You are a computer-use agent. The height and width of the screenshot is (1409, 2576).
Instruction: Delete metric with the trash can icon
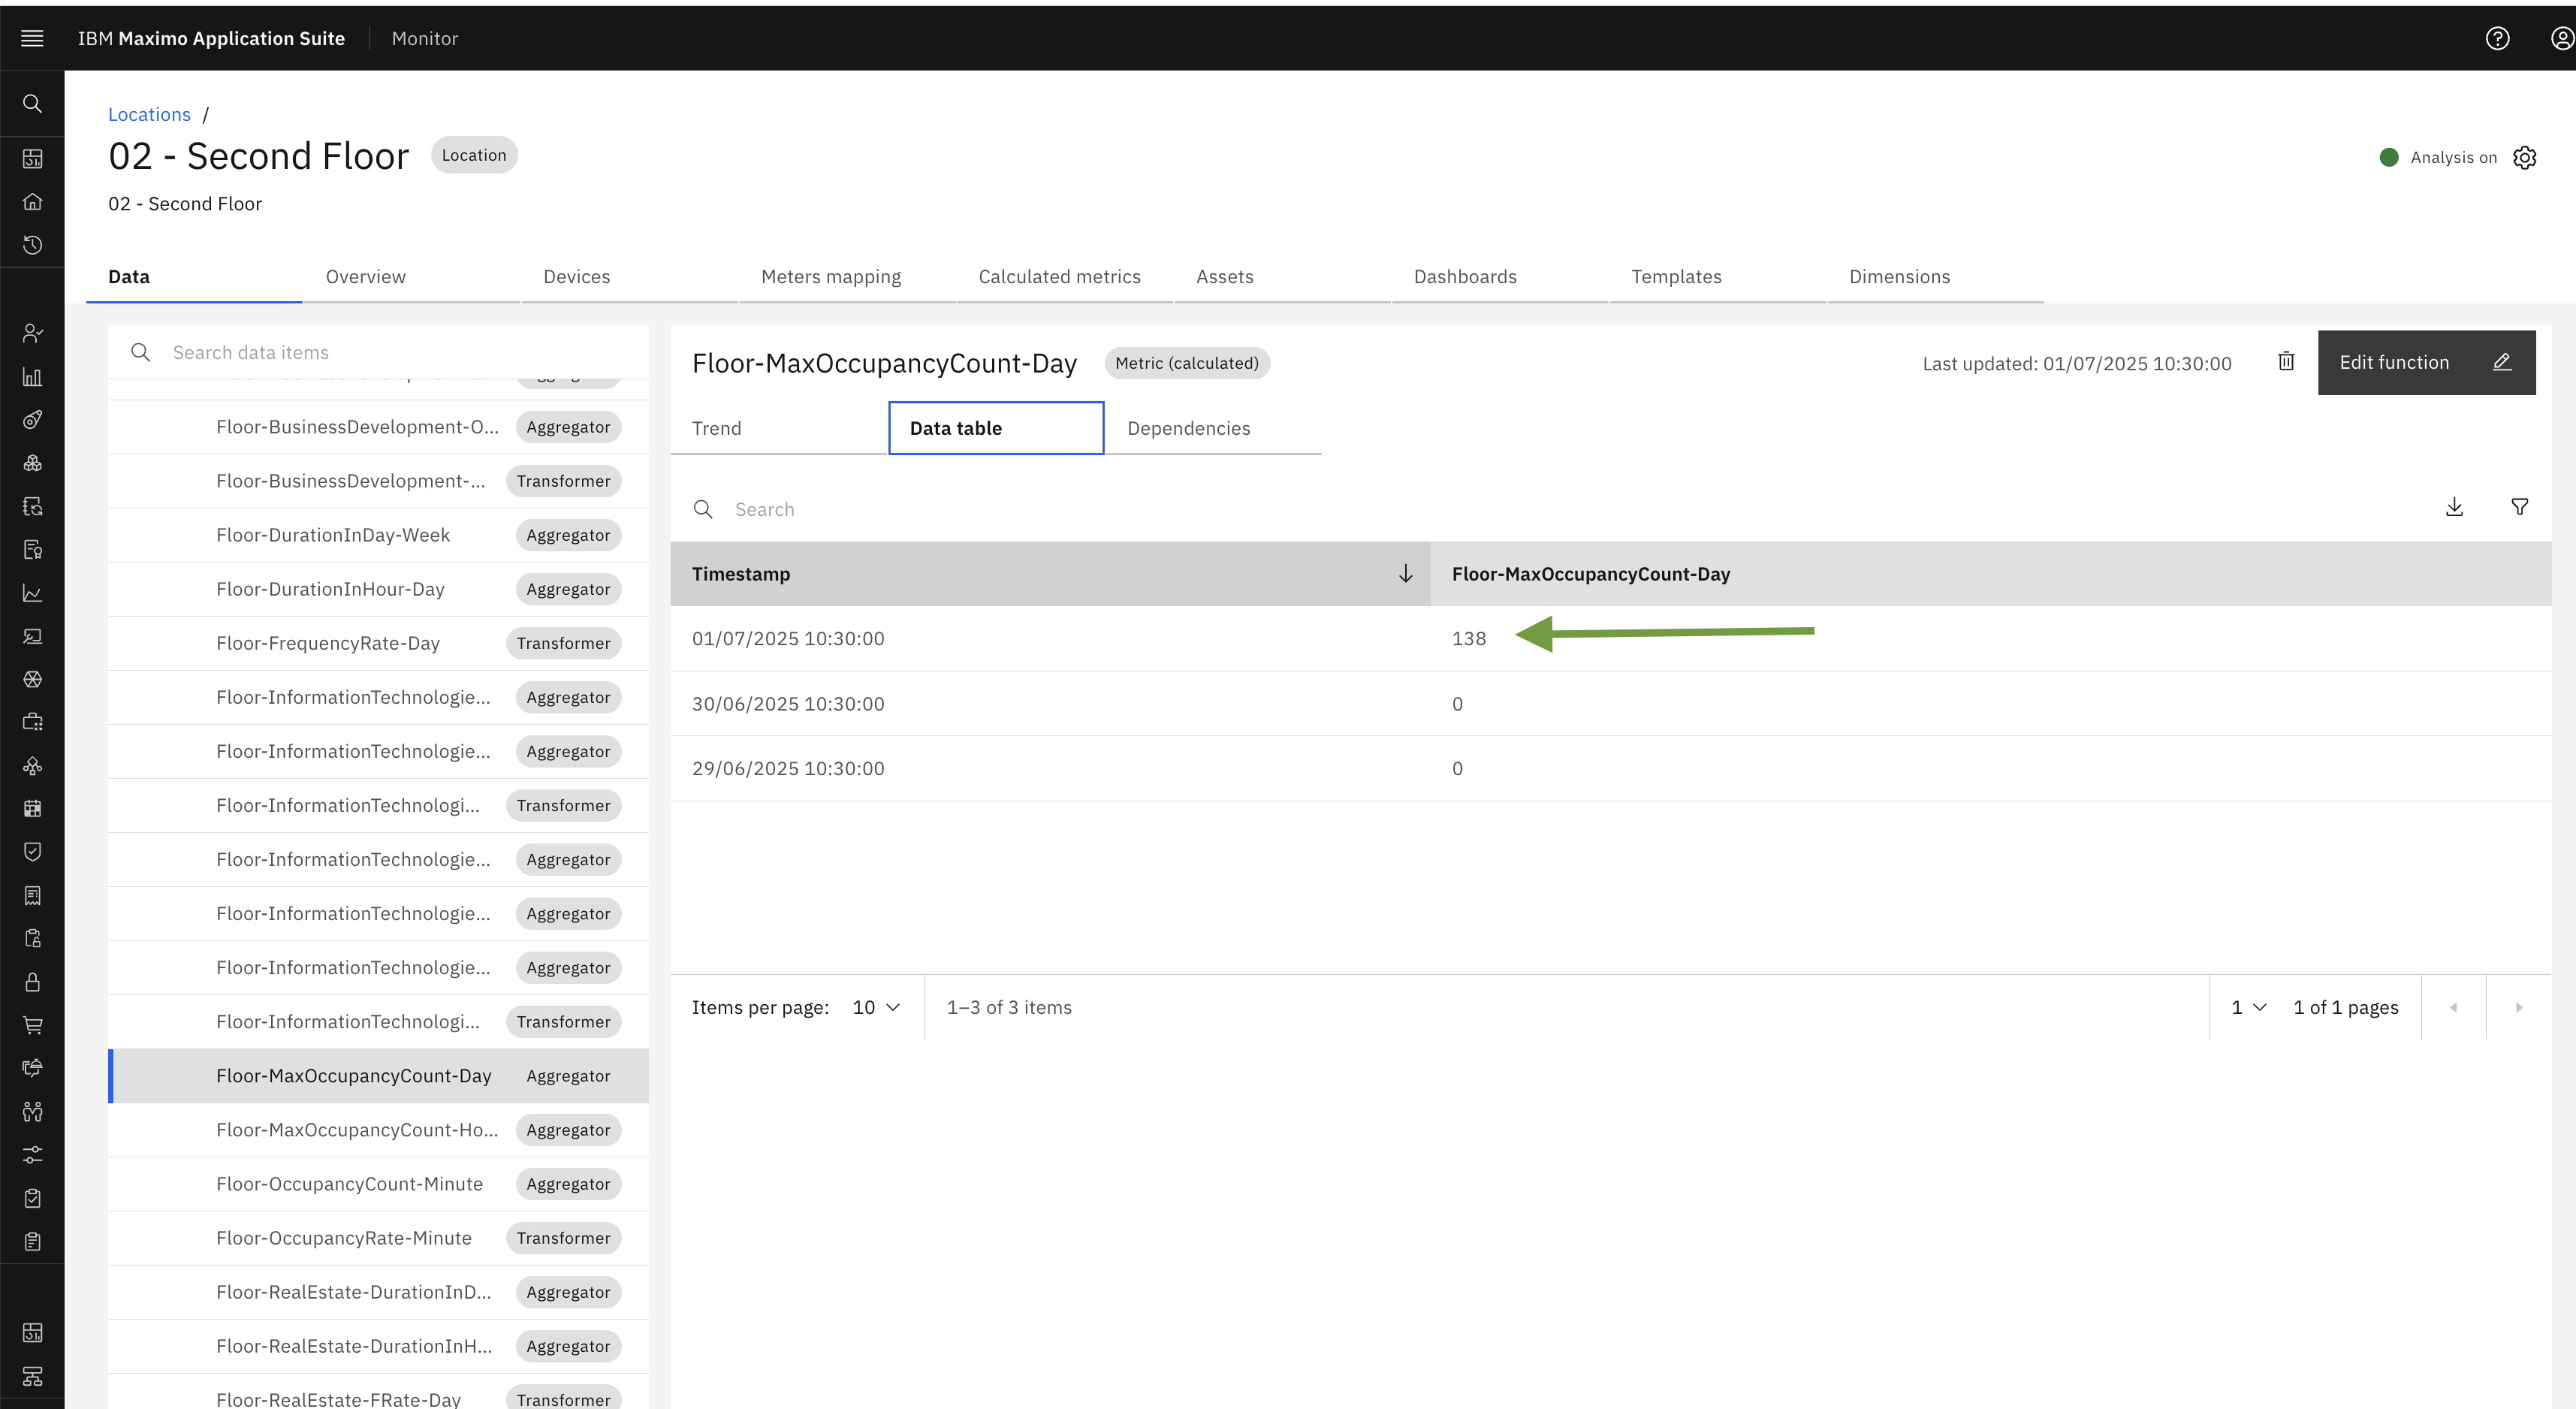(2286, 362)
